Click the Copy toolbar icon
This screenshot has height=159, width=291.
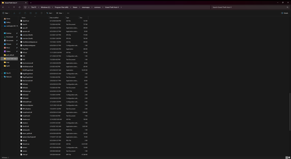coord(20,13)
